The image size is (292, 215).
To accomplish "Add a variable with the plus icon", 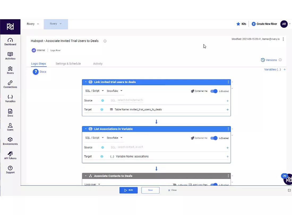I will click(x=285, y=70).
